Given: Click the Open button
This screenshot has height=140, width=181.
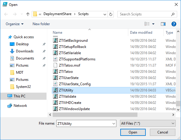Looking at the screenshot, I should pos(133,132).
